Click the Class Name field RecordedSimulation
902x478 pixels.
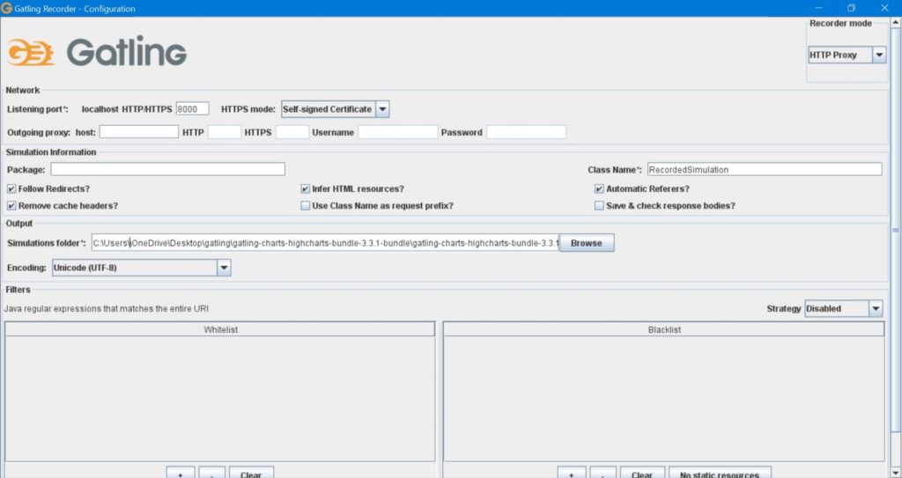764,169
